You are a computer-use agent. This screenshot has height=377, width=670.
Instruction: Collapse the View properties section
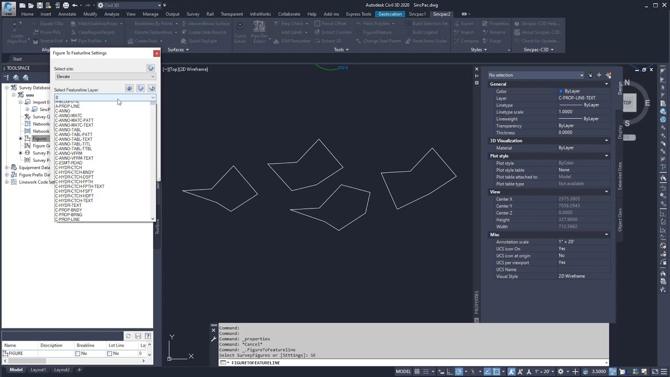point(607,192)
